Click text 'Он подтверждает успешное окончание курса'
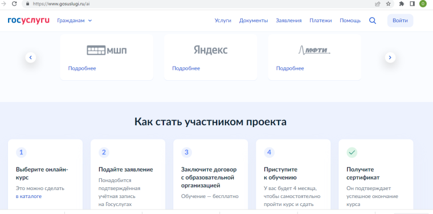This screenshot has width=433, height=214. [372, 196]
